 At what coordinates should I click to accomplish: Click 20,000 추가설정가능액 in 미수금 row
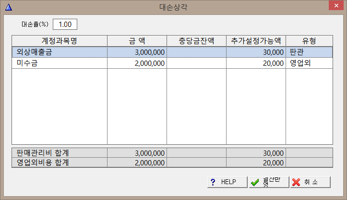point(273,63)
